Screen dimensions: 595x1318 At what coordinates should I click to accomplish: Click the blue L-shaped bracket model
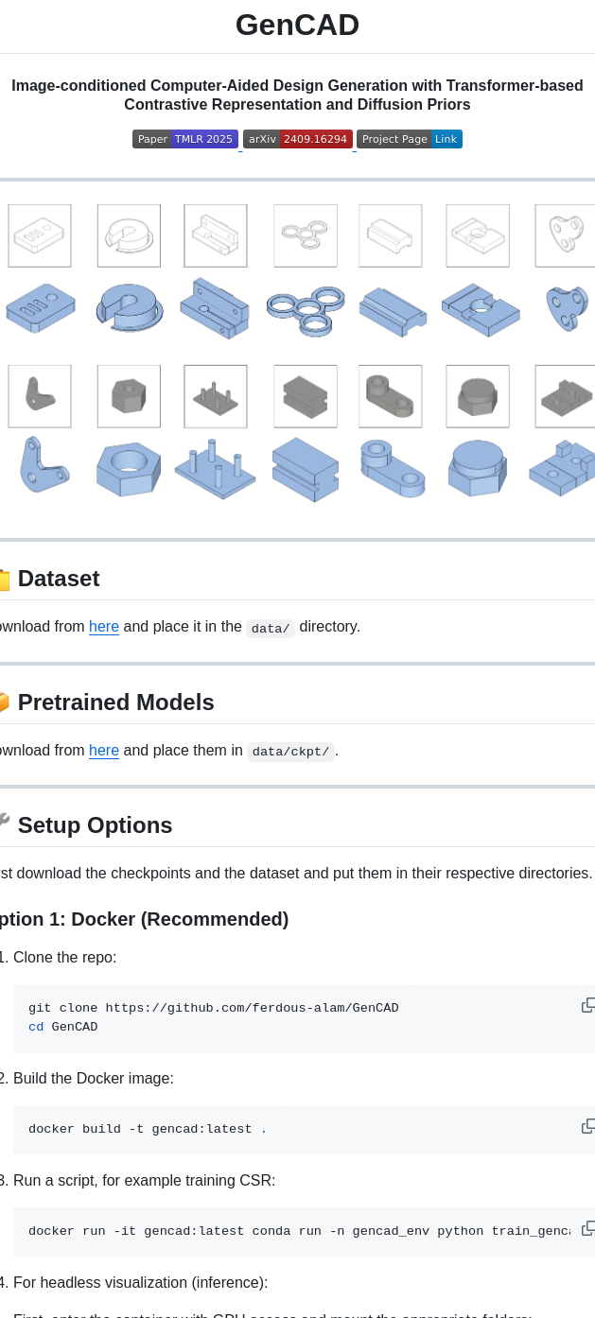pyautogui.click(x=42, y=464)
